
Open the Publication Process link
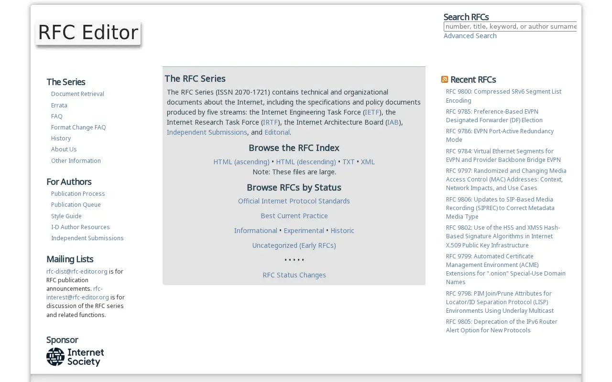78,194
